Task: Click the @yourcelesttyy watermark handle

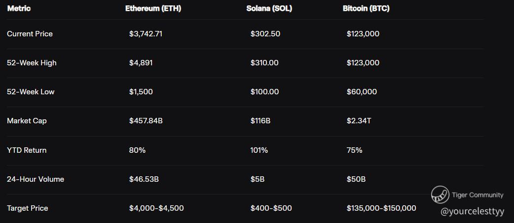Action: click(x=472, y=211)
